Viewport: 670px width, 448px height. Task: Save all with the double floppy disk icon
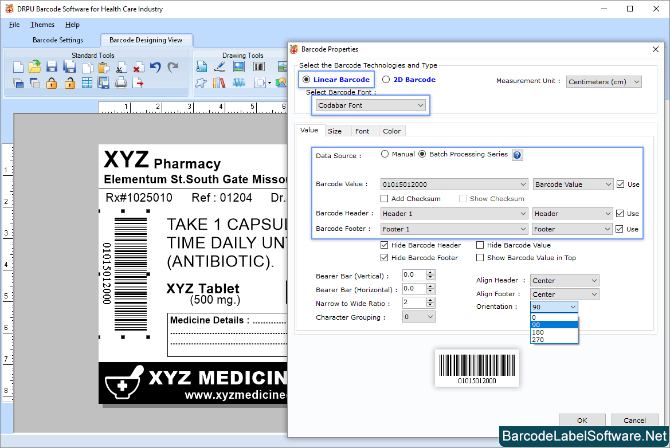point(70,67)
